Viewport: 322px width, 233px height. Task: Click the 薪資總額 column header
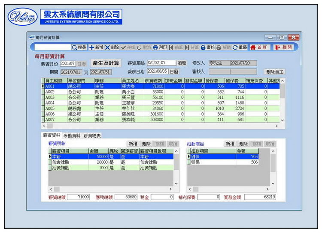pos(154,81)
